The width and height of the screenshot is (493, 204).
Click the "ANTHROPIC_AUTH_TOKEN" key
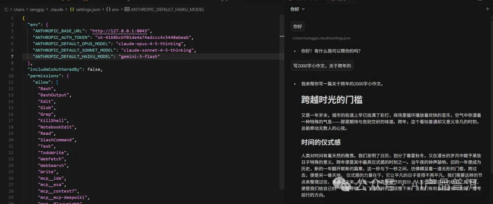coord(61,37)
